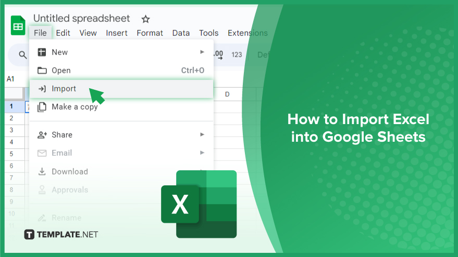Click the Ctrl+O shortcut text
This screenshot has width=458, height=257.
click(x=192, y=71)
